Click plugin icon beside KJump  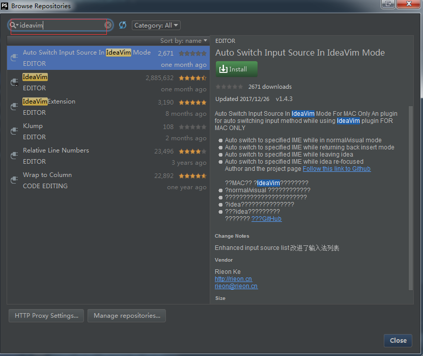click(x=14, y=131)
